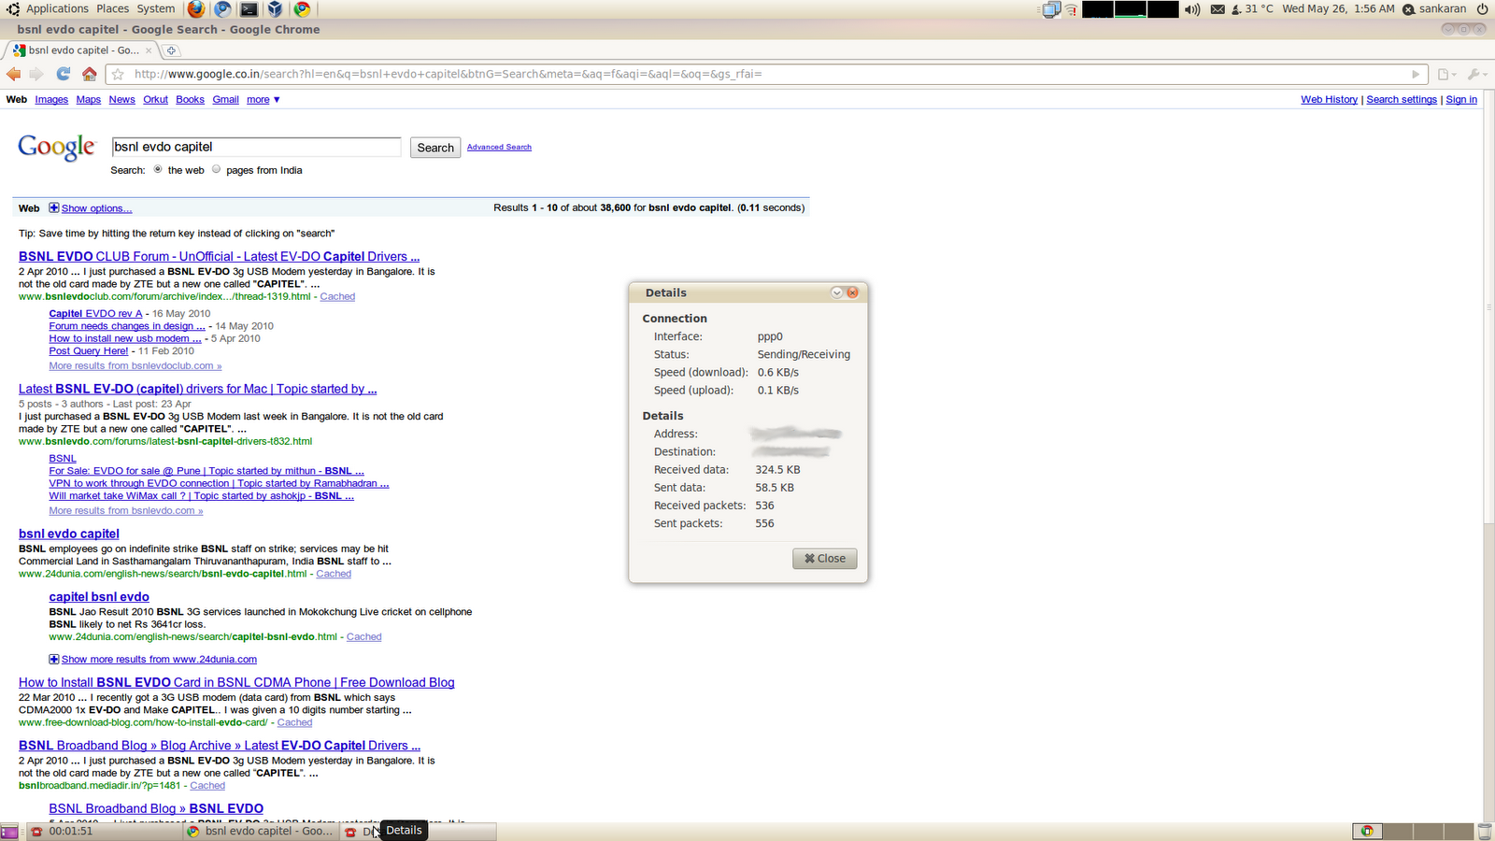Switch to Google Maps link

(x=89, y=100)
